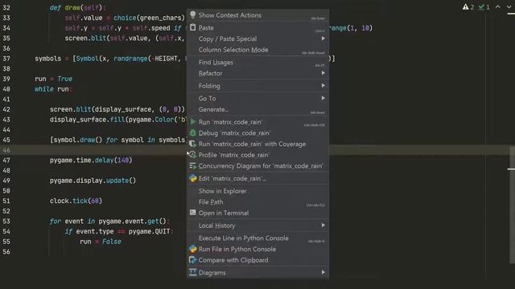The image size is (515, 289).
Task: Click the Diagrams icon in context menu
Action: click(193, 272)
